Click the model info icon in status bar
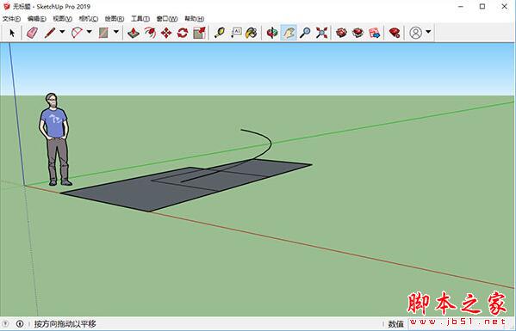 coord(20,324)
